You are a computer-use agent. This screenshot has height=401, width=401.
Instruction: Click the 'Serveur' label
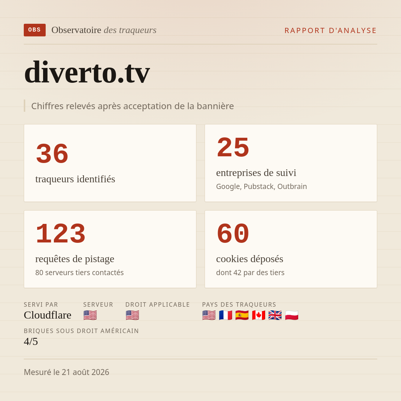(x=98, y=304)
